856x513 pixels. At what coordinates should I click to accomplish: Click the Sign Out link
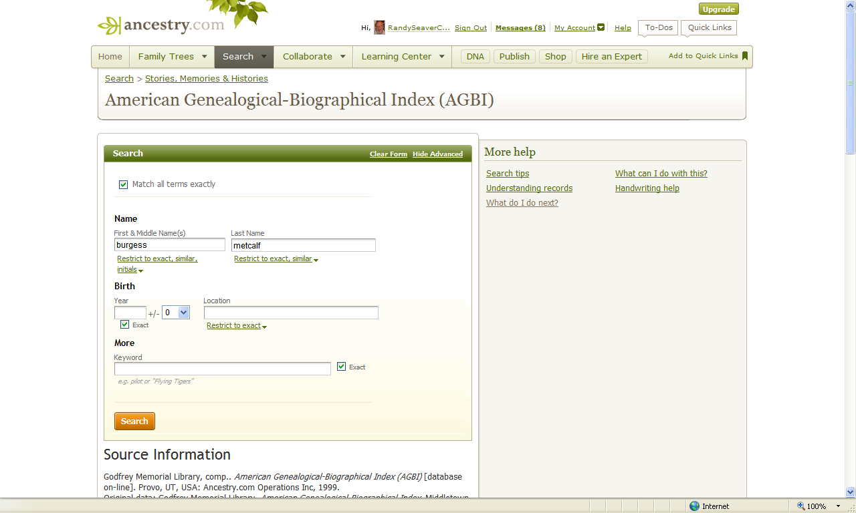tap(471, 28)
